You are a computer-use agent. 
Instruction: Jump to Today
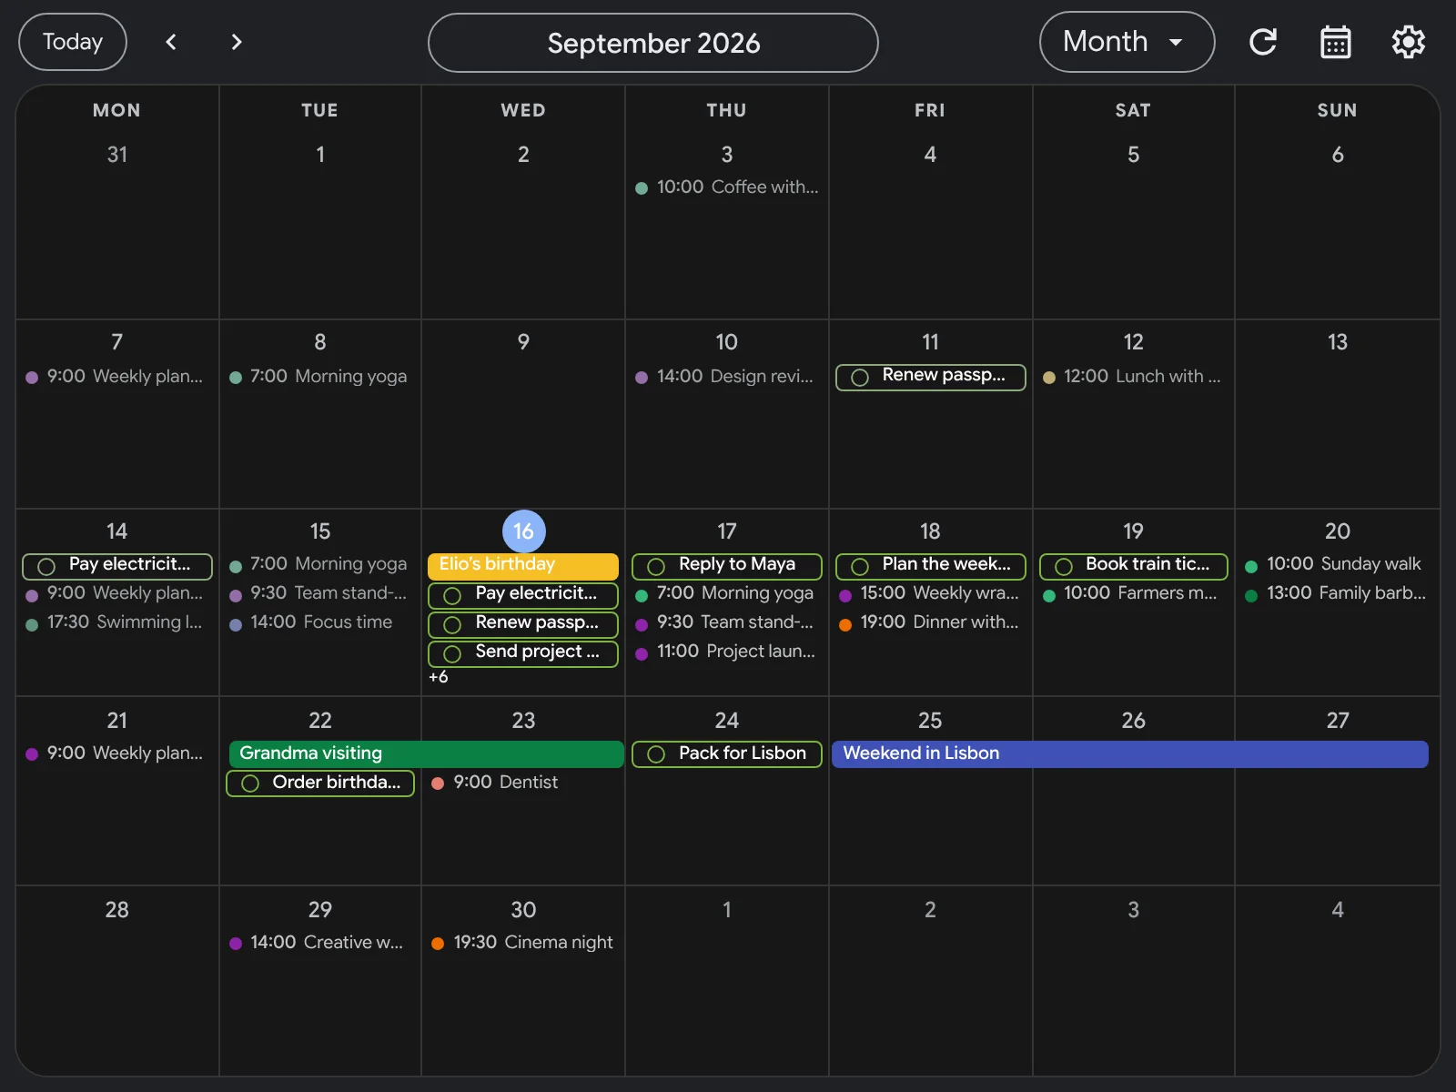pyautogui.click(x=73, y=42)
